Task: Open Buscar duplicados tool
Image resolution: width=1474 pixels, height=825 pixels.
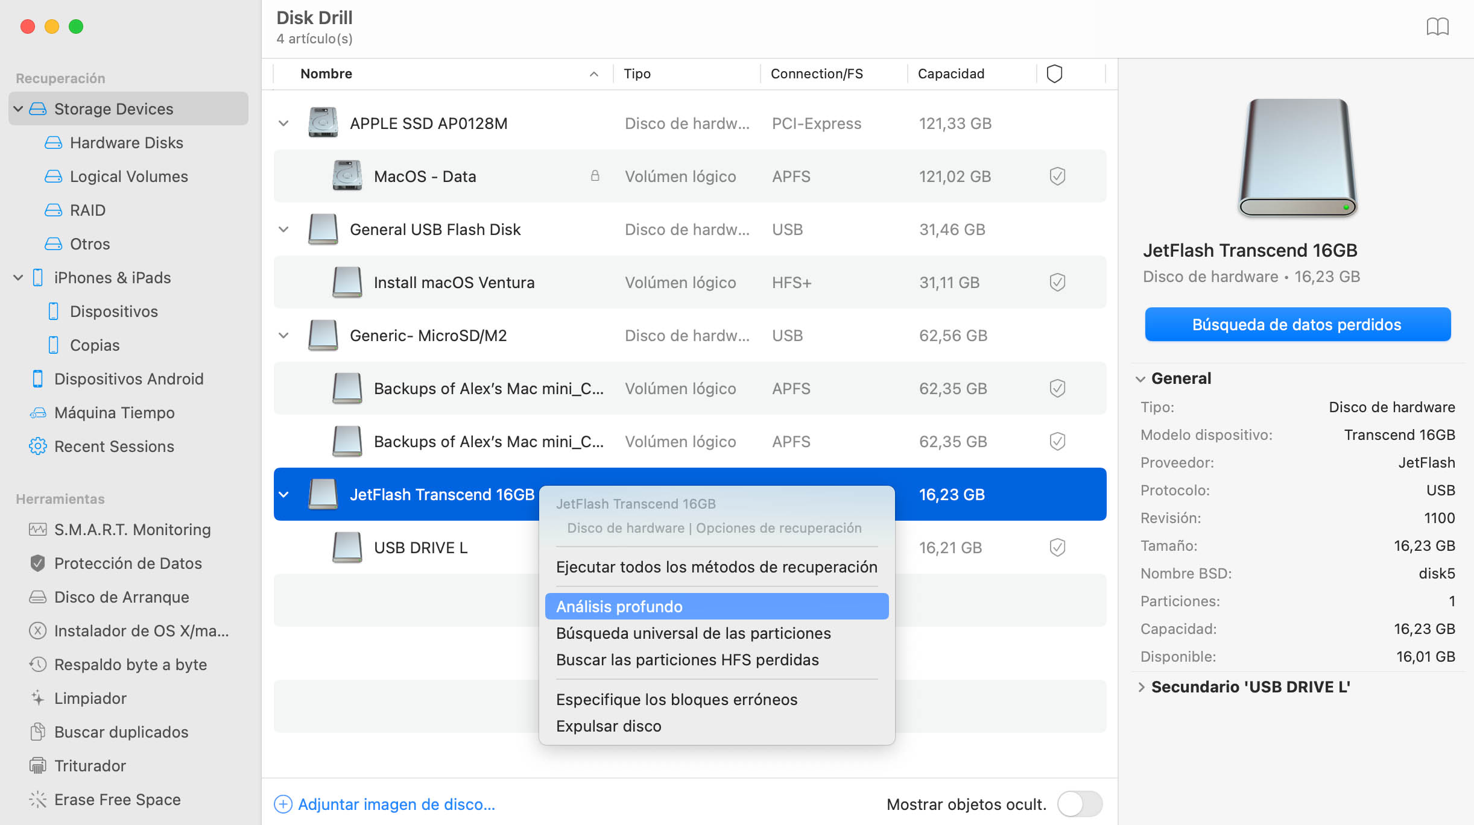Action: click(x=121, y=732)
